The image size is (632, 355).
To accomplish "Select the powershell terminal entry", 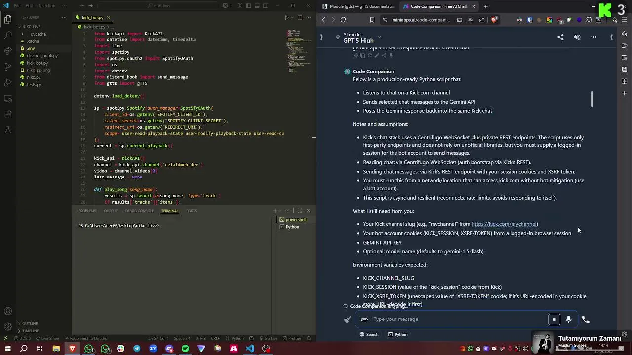I will point(295,220).
